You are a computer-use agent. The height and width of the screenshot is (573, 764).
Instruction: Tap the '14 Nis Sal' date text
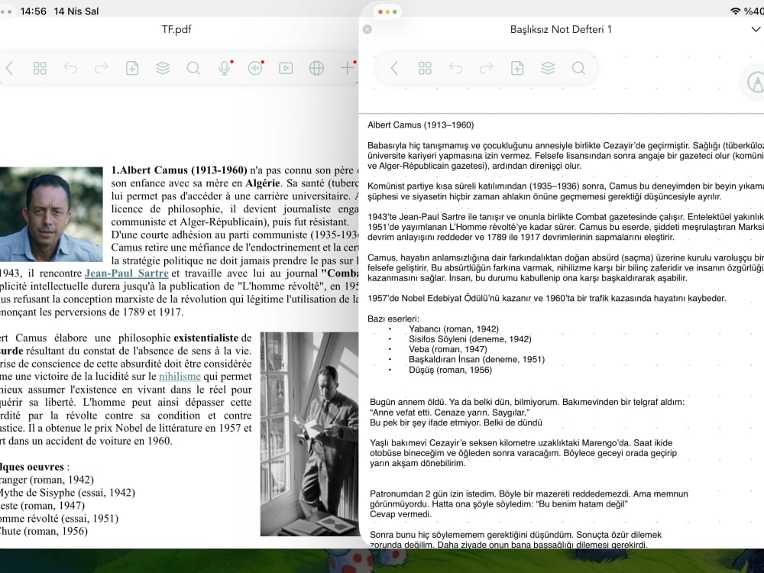pyautogui.click(x=76, y=11)
